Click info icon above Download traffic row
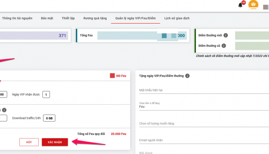 tap(4, 110)
